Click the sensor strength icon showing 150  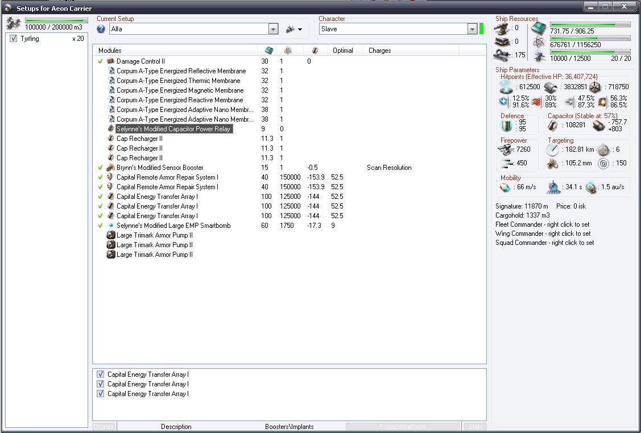603,163
